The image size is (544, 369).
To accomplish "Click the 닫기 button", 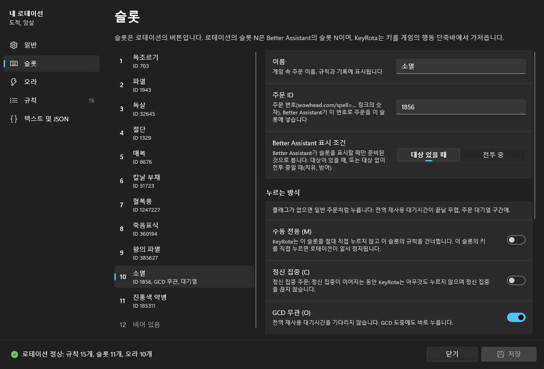I will (452, 354).
